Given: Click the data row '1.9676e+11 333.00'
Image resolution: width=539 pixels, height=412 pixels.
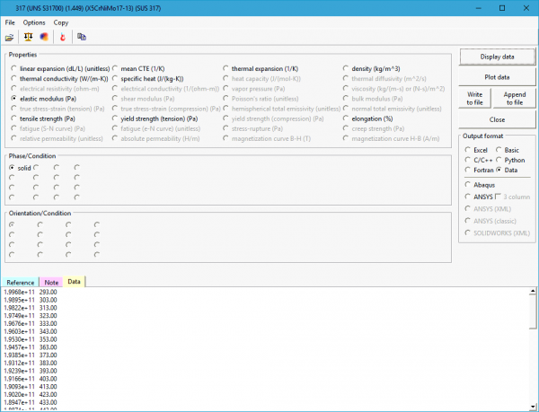Looking at the screenshot, I should point(31,324).
